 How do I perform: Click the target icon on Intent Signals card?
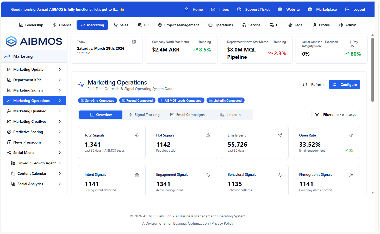pos(137,175)
